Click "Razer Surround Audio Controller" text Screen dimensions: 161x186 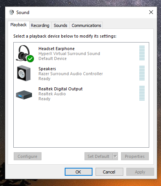tap(71, 74)
